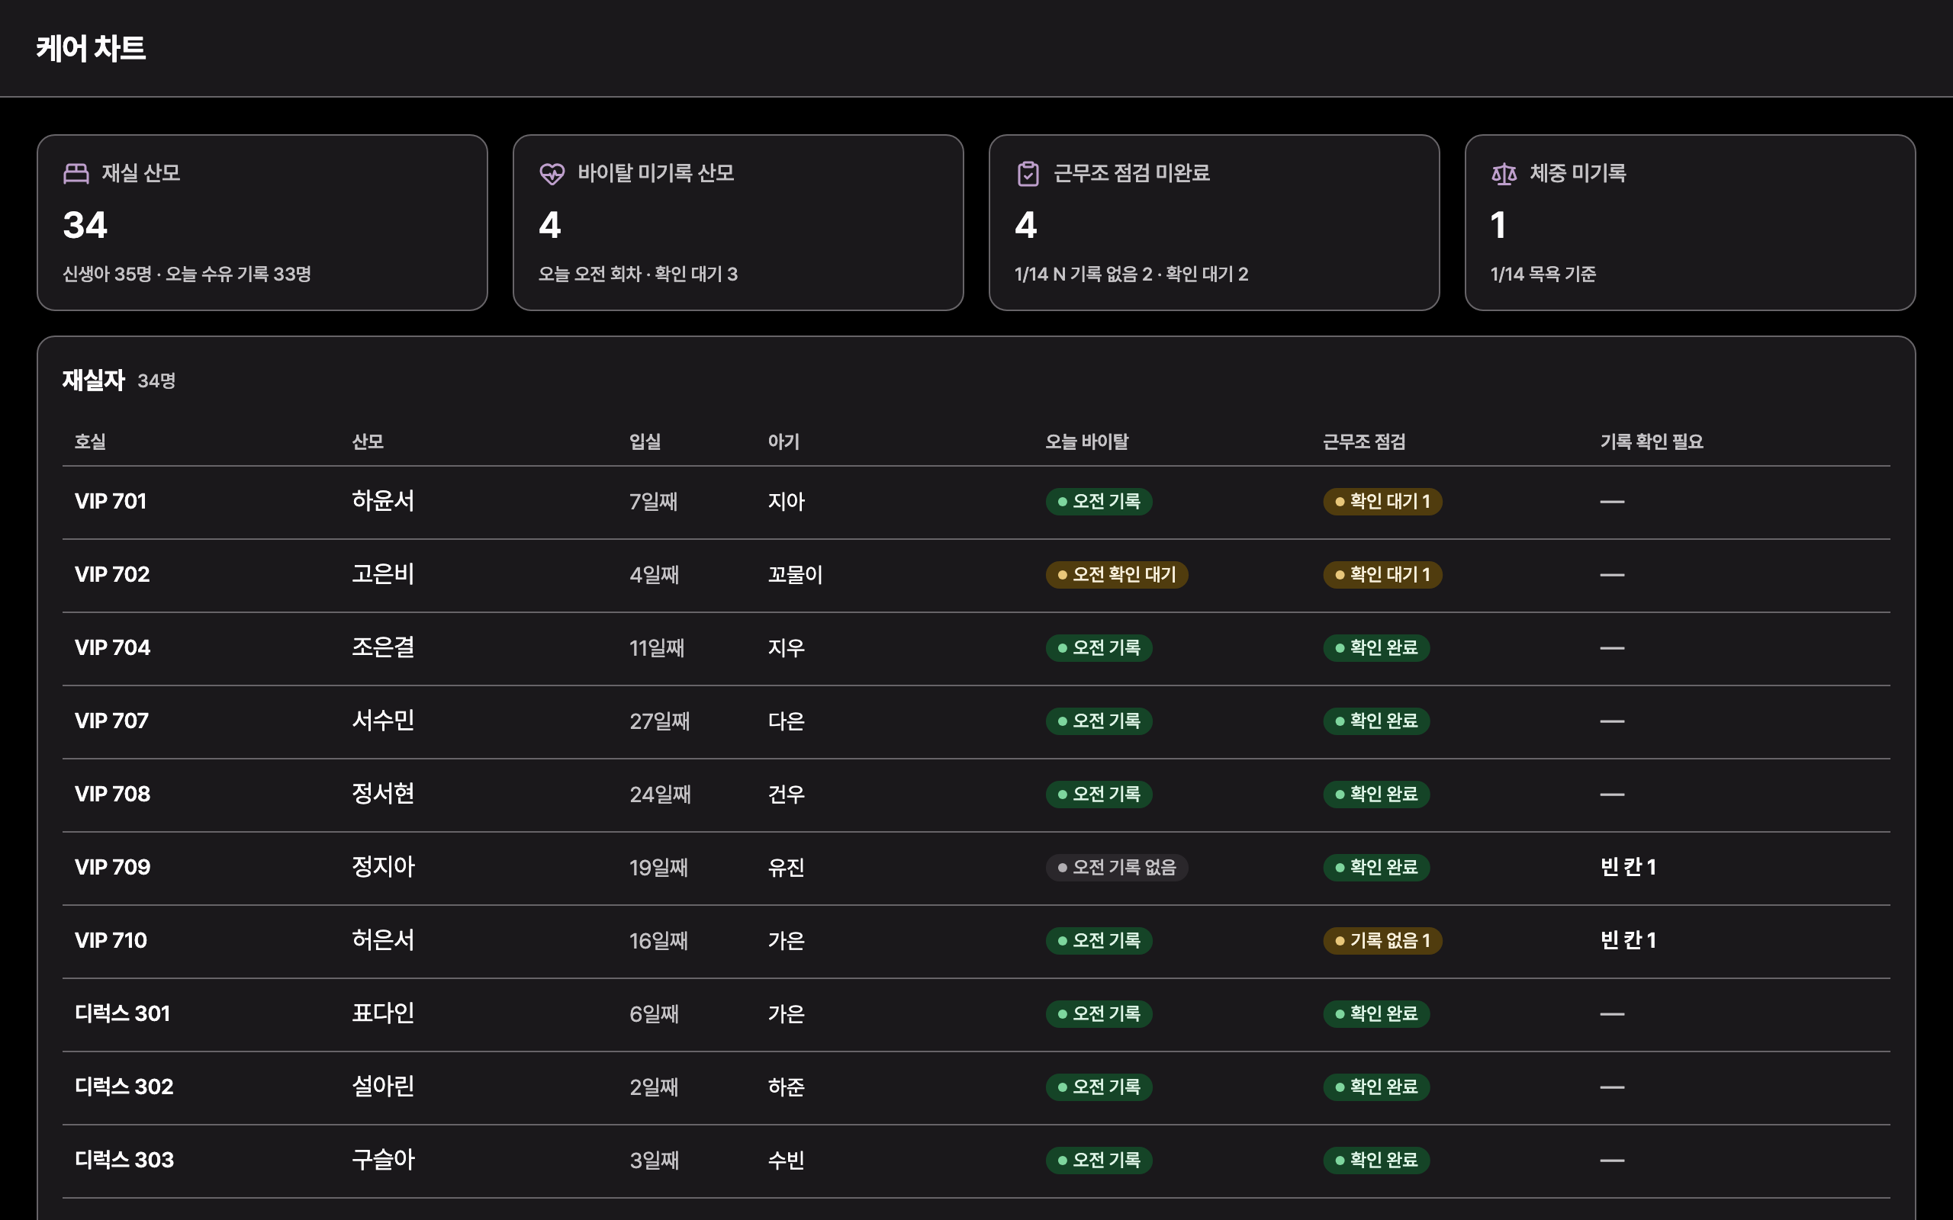
Task: Click the 입실 column header
Action: 645,441
